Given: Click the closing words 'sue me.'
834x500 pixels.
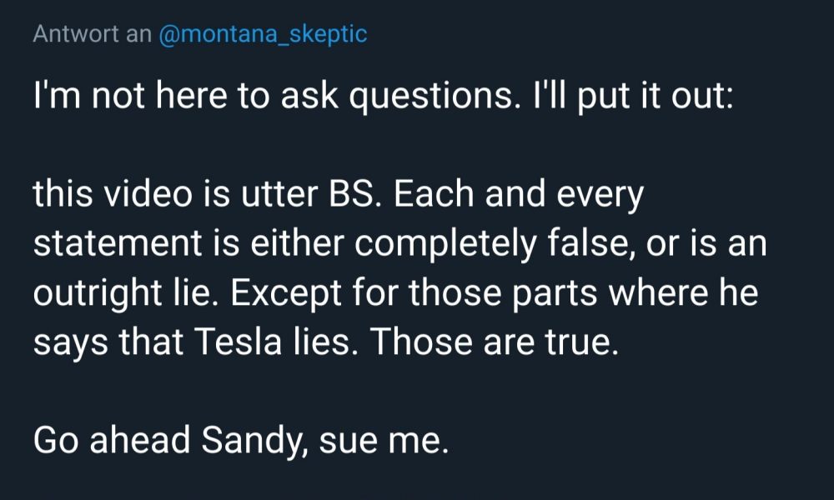Looking at the screenshot, I should pos(384,442).
